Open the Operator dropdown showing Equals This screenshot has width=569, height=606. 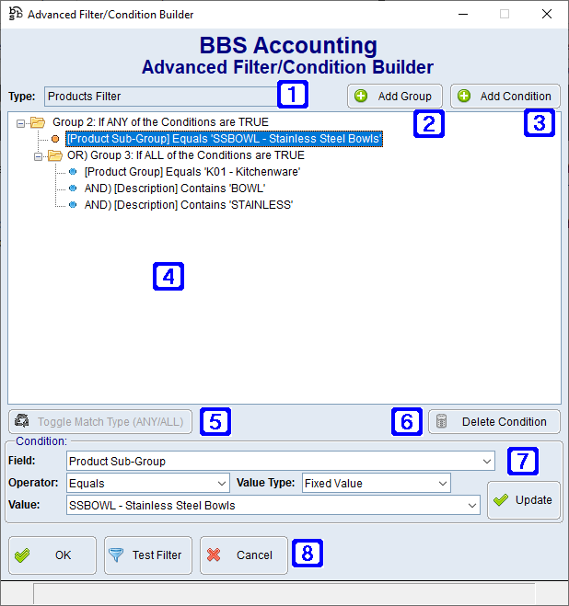pos(221,483)
